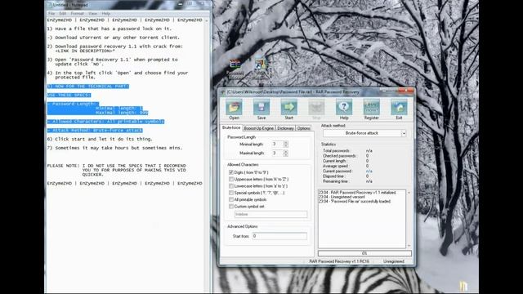Open the View menu in Notepad
The height and width of the screenshot is (294, 523).
click(92, 13)
